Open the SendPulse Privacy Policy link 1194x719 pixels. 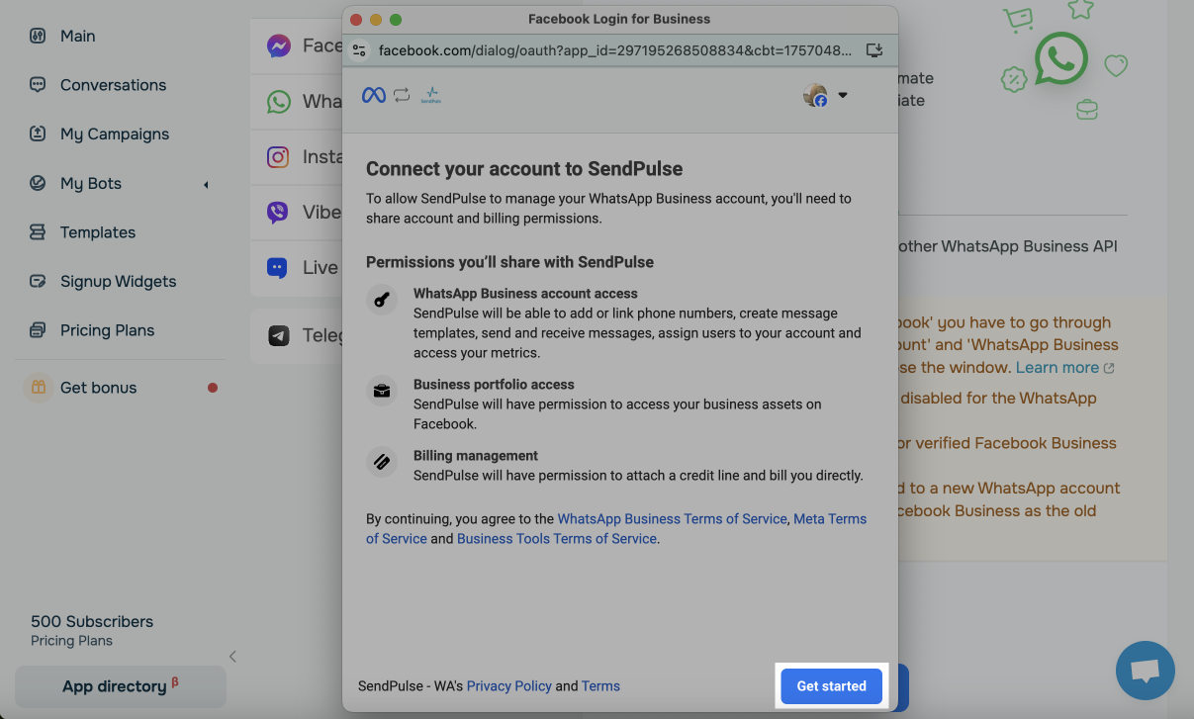coord(508,686)
